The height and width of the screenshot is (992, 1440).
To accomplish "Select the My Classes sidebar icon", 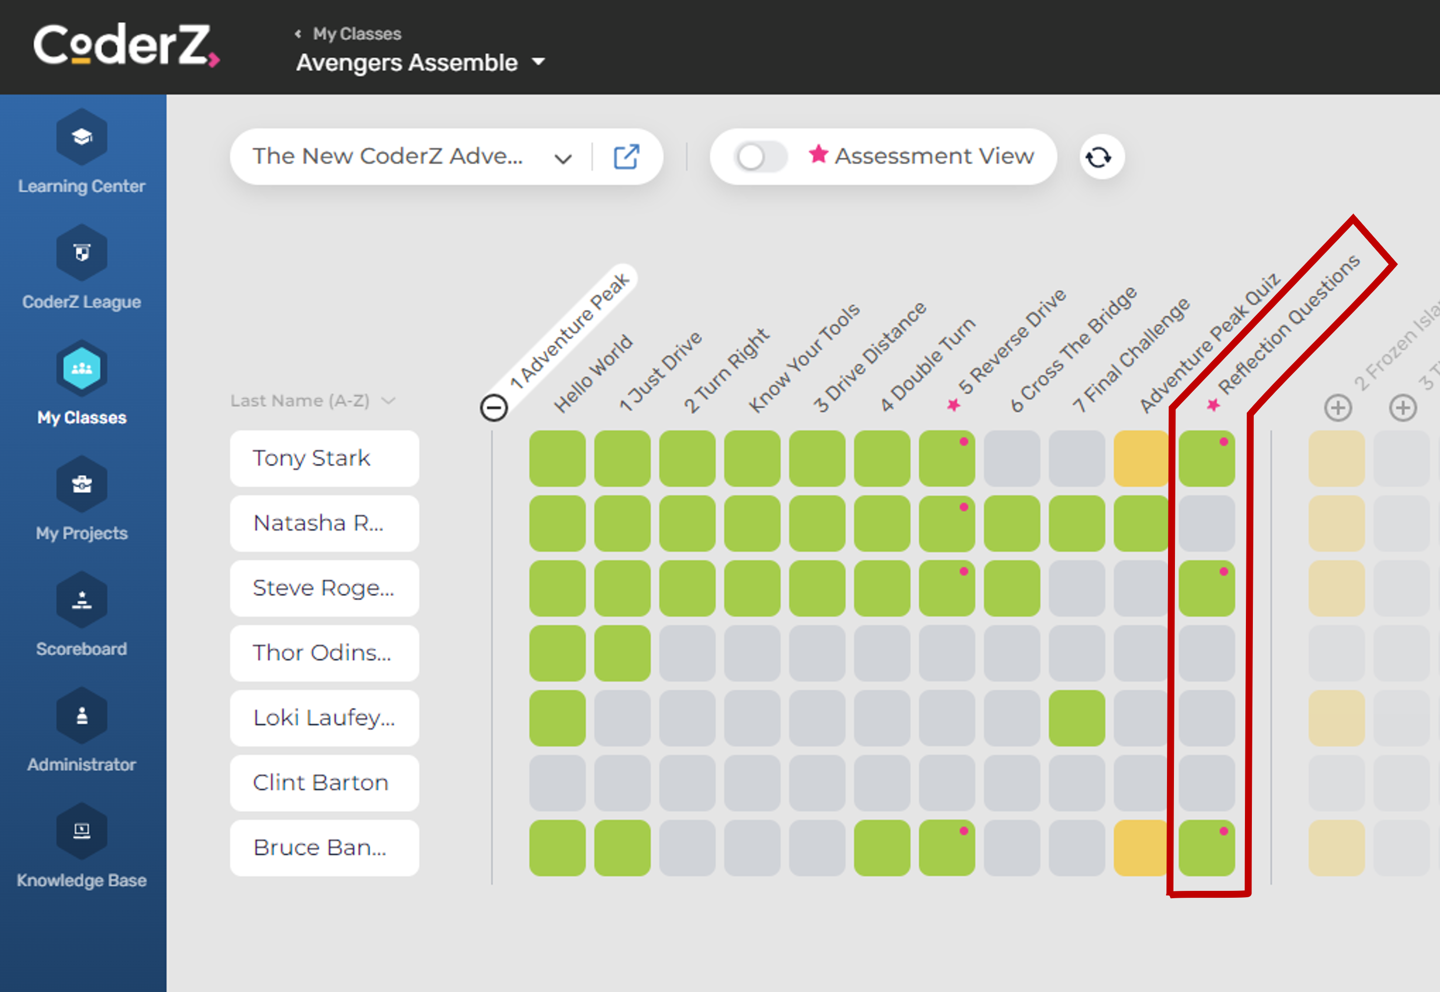I will click(x=81, y=368).
